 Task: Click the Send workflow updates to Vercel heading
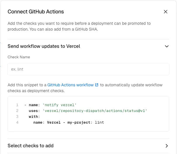click(x=44, y=46)
